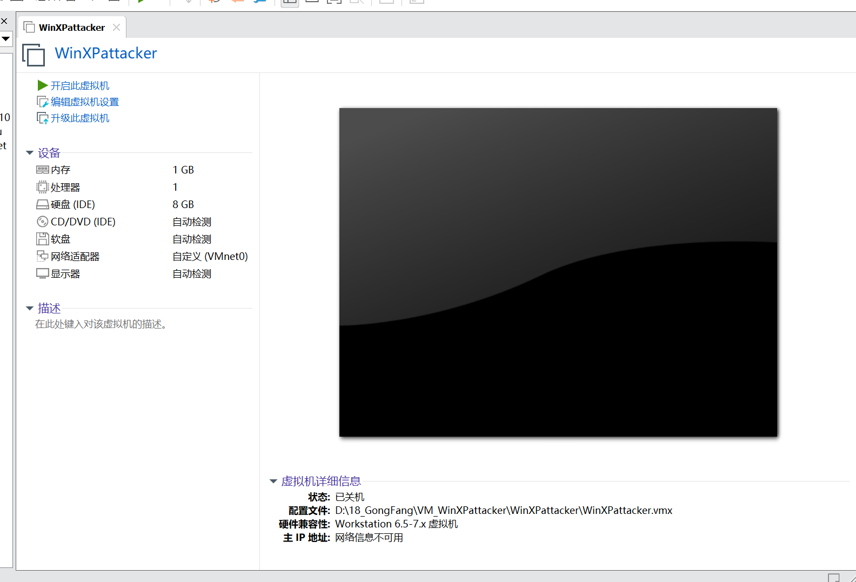The height and width of the screenshot is (582, 856).
Task: Close the left library pane
Action: (4, 21)
